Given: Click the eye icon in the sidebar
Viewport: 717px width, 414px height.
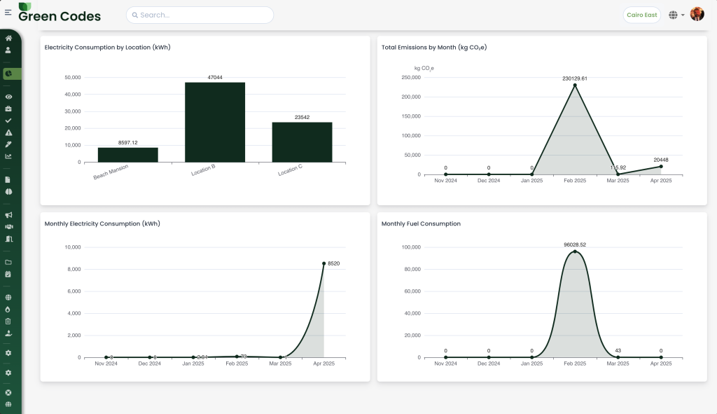Looking at the screenshot, I should pyautogui.click(x=8, y=97).
